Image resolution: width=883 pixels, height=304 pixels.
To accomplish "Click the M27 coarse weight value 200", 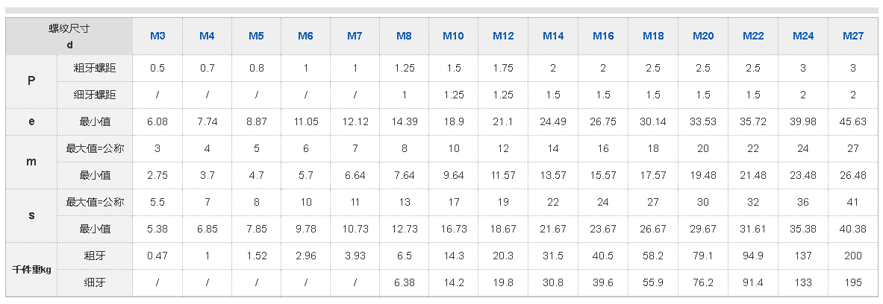I will tap(853, 256).
